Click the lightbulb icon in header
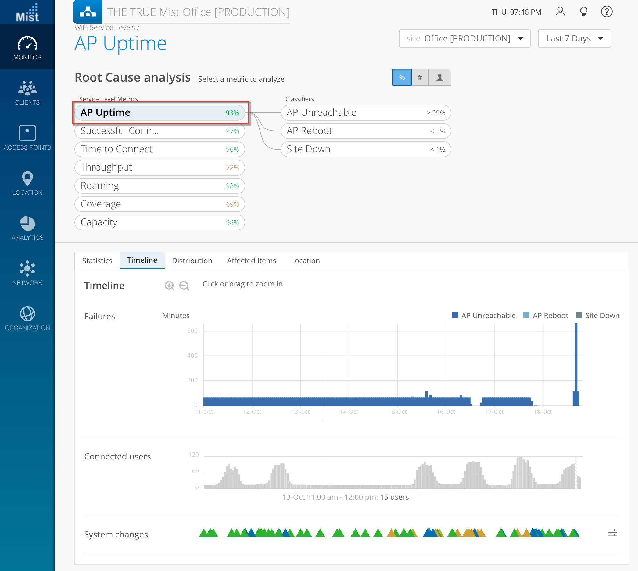Viewport: 638px width, 571px height. pos(583,12)
